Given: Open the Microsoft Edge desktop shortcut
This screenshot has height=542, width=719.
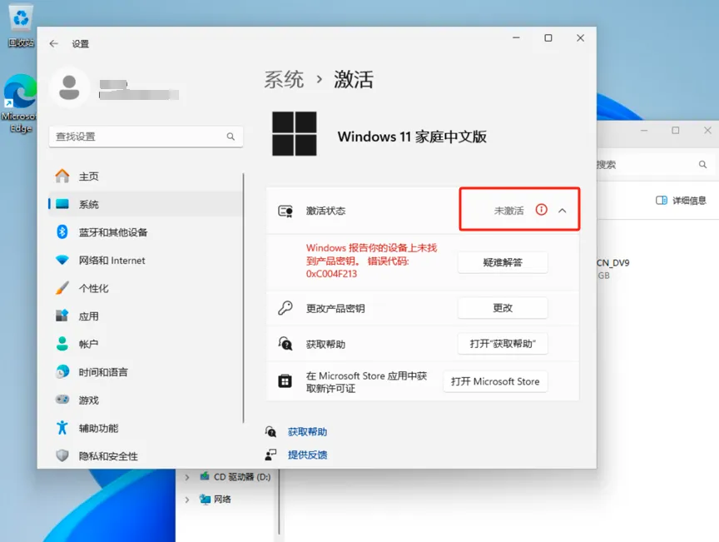Looking at the screenshot, I should point(19,104).
